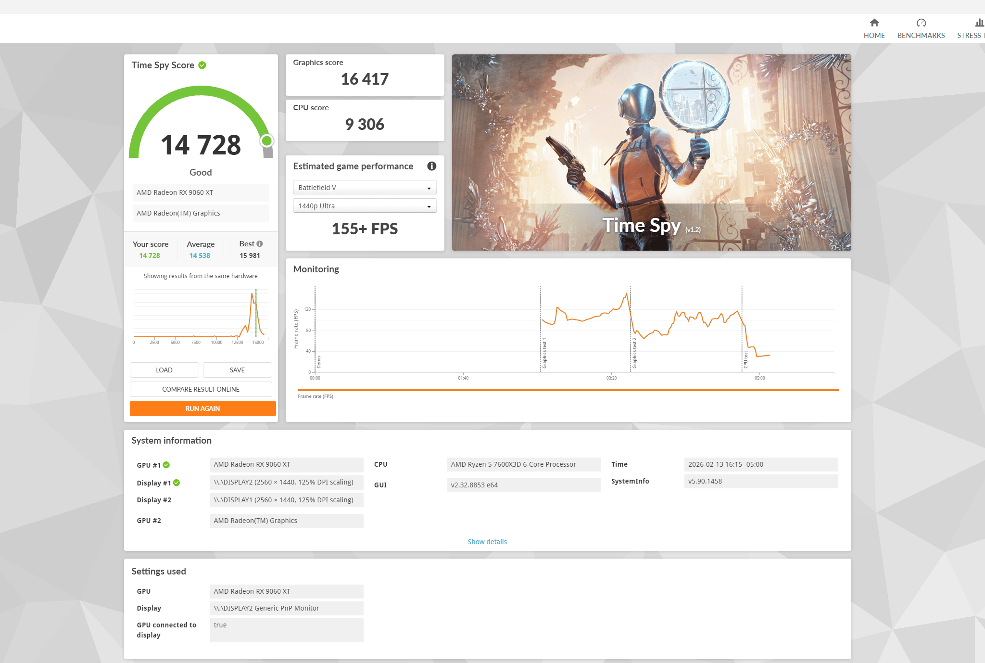Click the orange Frame rate legend bar
Image resolution: width=985 pixels, height=663 pixels.
[568, 390]
